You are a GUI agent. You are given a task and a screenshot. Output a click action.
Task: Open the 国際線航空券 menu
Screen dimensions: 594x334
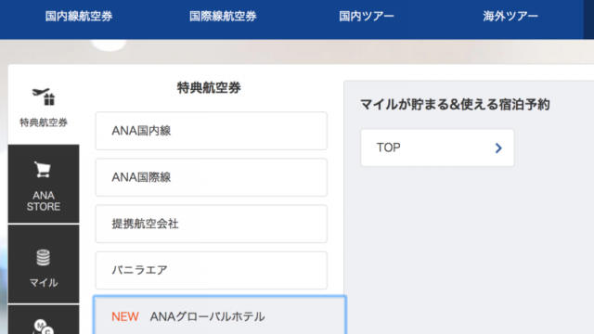[x=223, y=17]
